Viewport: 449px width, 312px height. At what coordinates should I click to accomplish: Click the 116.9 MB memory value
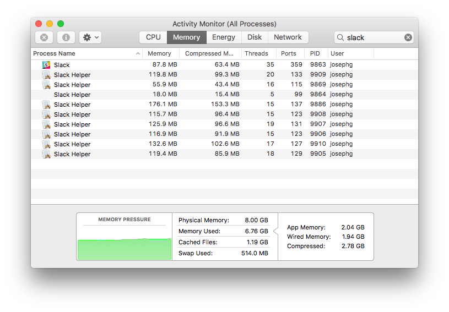coord(163,134)
